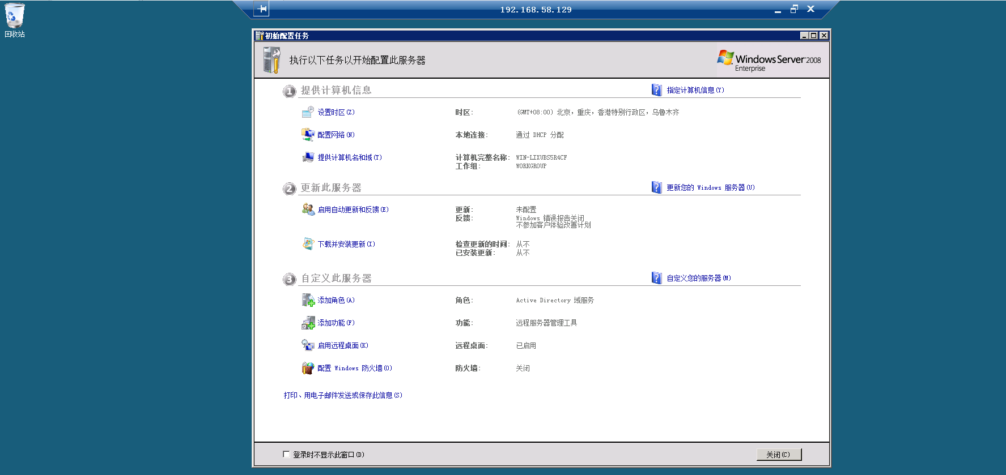Click the add features icon
The image size is (1006, 475).
tap(308, 323)
